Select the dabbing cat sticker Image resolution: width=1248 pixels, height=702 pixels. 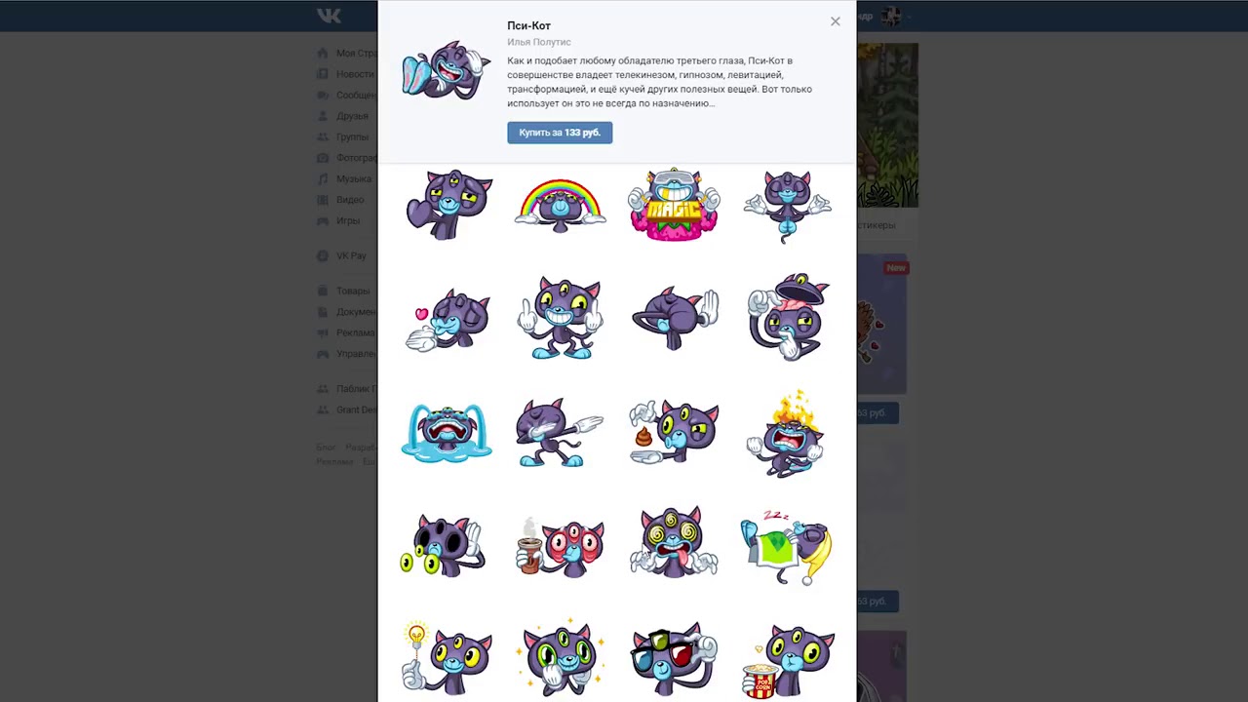point(560,432)
